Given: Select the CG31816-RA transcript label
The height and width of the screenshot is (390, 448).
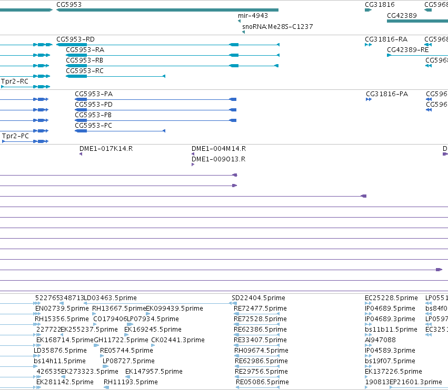Looking at the screenshot, I should (386, 39).
